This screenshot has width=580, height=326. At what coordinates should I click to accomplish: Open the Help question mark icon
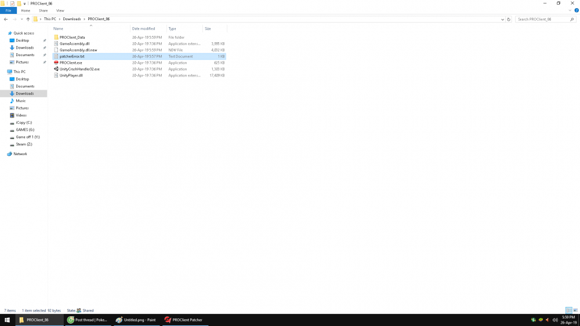click(576, 10)
